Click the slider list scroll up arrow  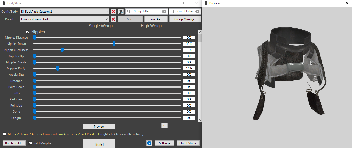pos(200,32)
